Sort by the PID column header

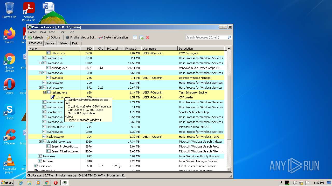87,48
